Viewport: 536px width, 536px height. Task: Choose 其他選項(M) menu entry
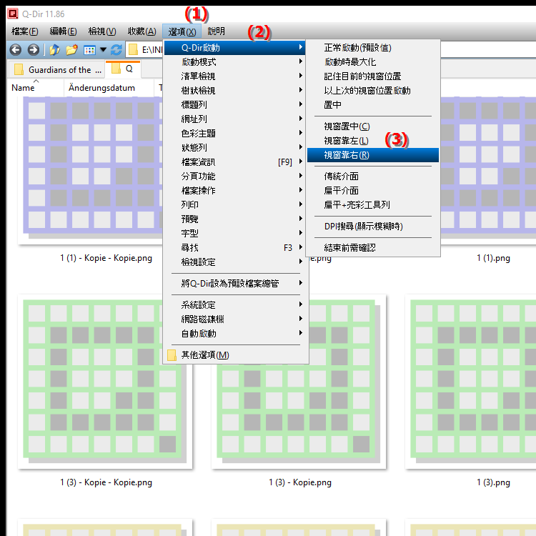pos(235,355)
